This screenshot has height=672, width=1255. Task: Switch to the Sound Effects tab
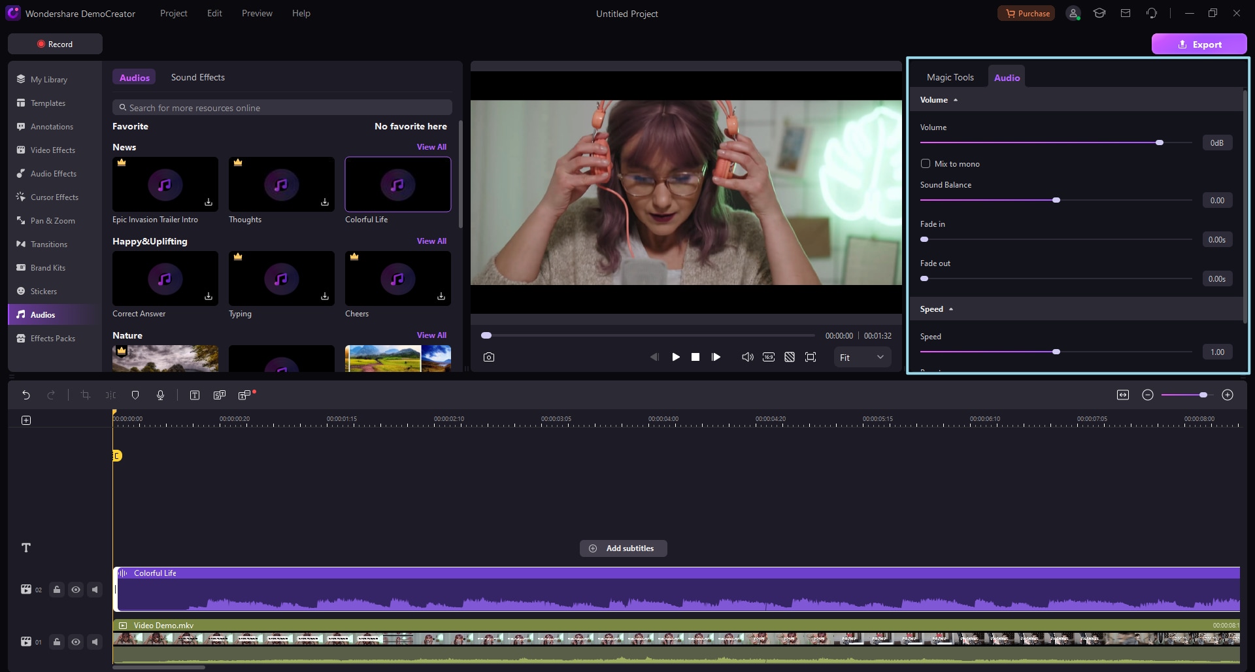click(198, 77)
